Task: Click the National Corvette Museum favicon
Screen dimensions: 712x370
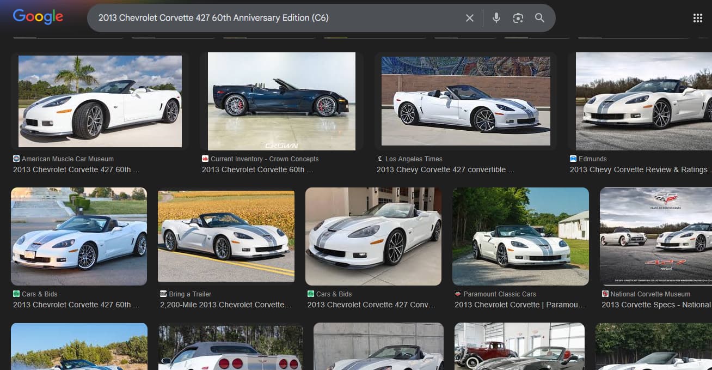Action: pos(605,294)
